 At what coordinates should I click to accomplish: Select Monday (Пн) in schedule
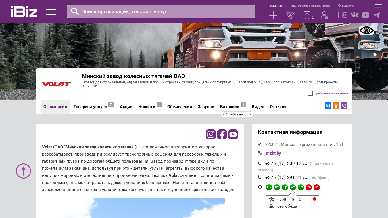[269, 187]
